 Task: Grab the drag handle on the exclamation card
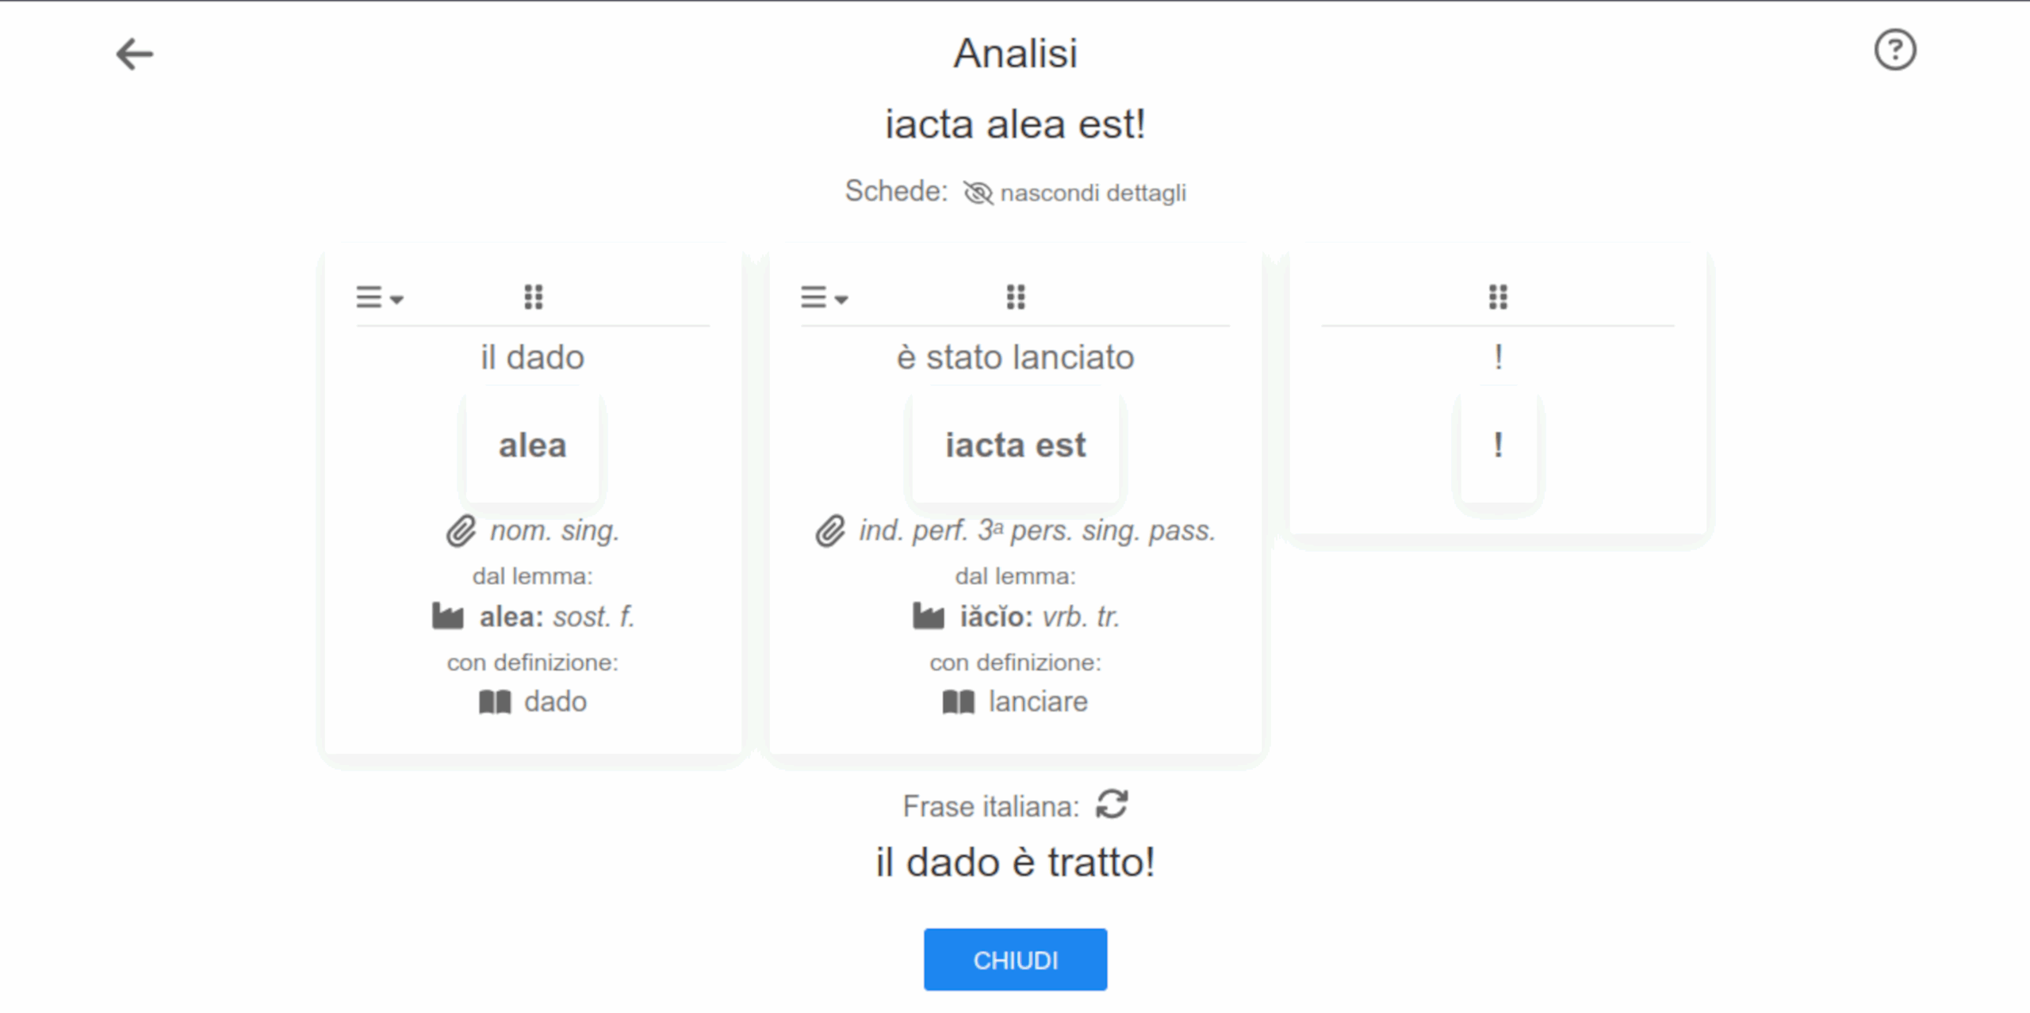pyautogui.click(x=1498, y=297)
